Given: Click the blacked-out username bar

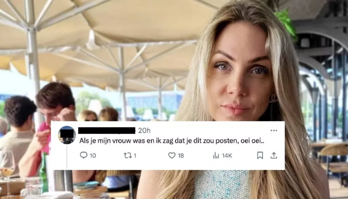Looking at the screenshot, I should click(x=107, y=131).
